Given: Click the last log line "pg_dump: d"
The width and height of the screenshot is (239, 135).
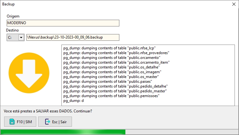Looking at the screenshot, I should pos(74,101).
